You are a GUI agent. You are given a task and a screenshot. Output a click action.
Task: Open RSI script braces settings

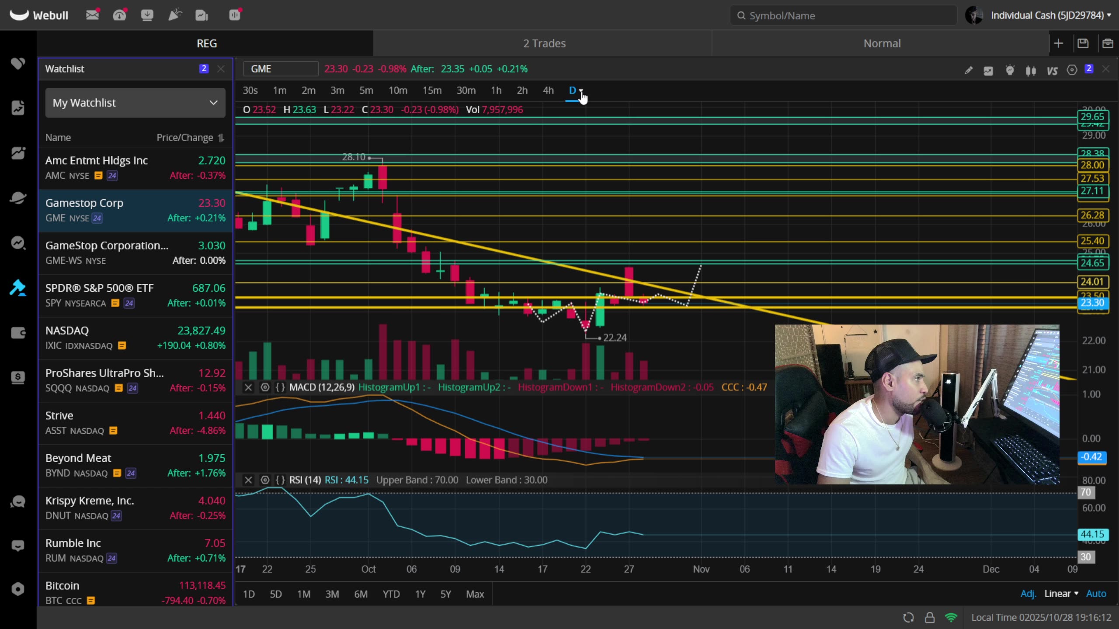click(x=280, y=480)
